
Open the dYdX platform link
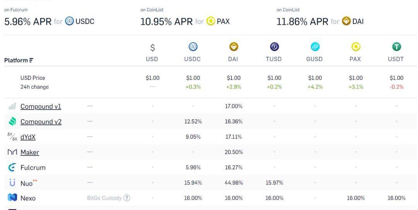click(28, 137)
